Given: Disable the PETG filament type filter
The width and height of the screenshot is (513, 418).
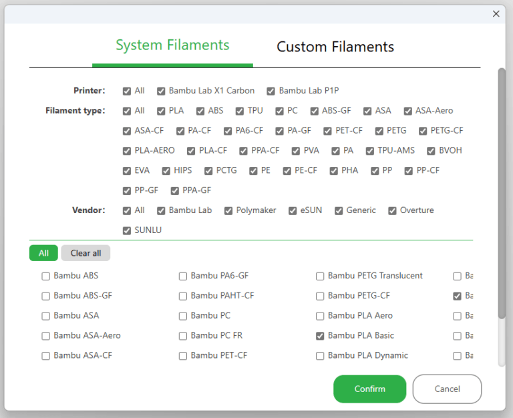Looking at the screenshot, I should tap(380, 131).
